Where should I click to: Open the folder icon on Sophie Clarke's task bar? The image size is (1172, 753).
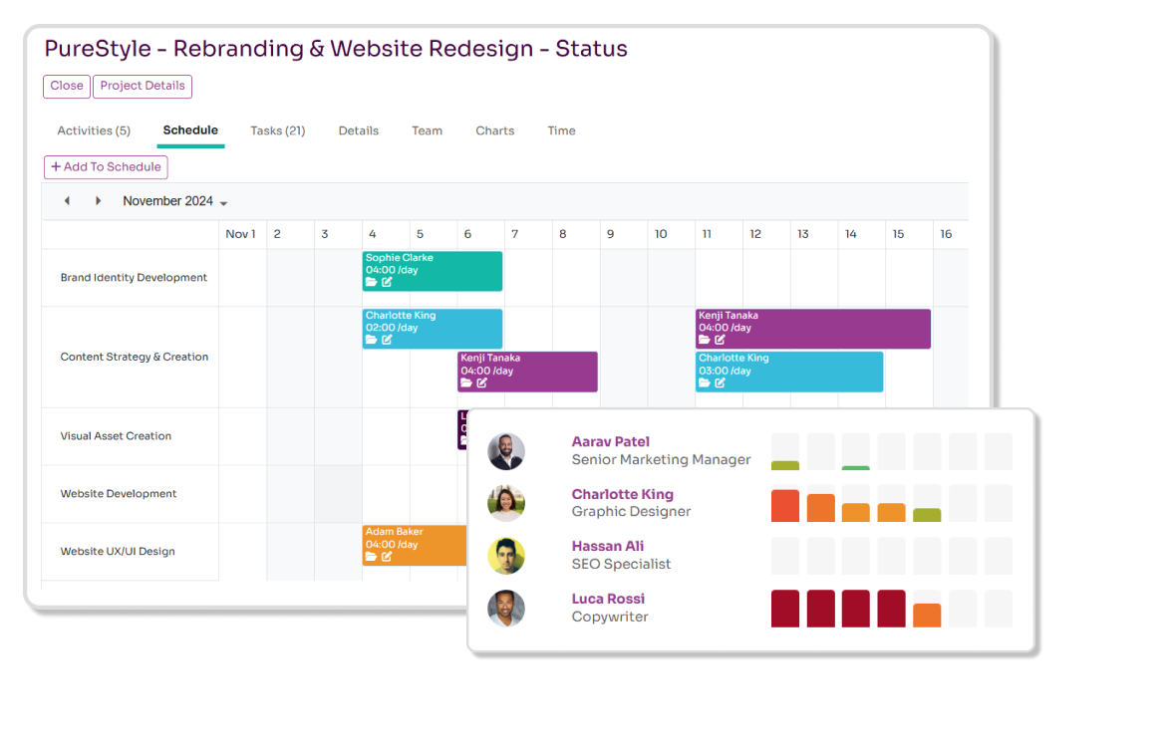pos(372,283)
